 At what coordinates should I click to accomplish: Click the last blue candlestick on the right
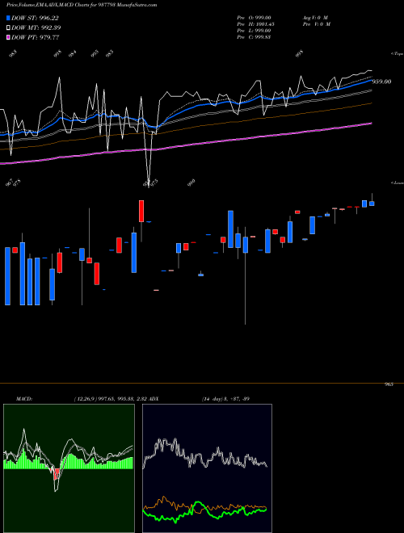(372, 204)
